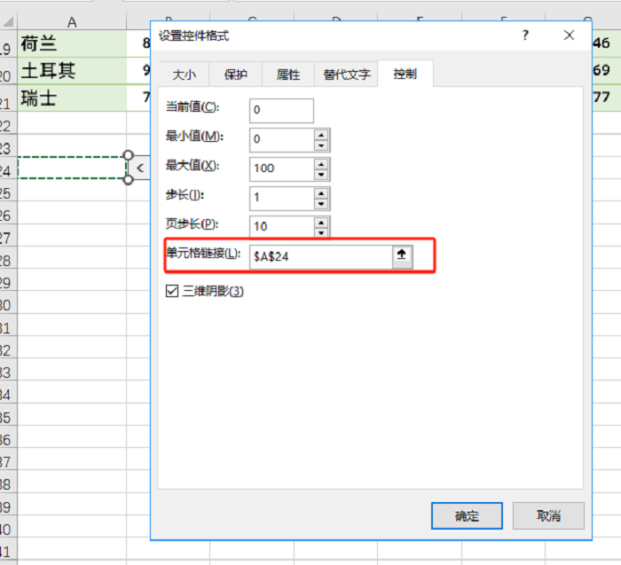This screenshot has height=565, width=621.
Task: Click the scrollbar left arrow on the sheet
Action: (139, 168)
